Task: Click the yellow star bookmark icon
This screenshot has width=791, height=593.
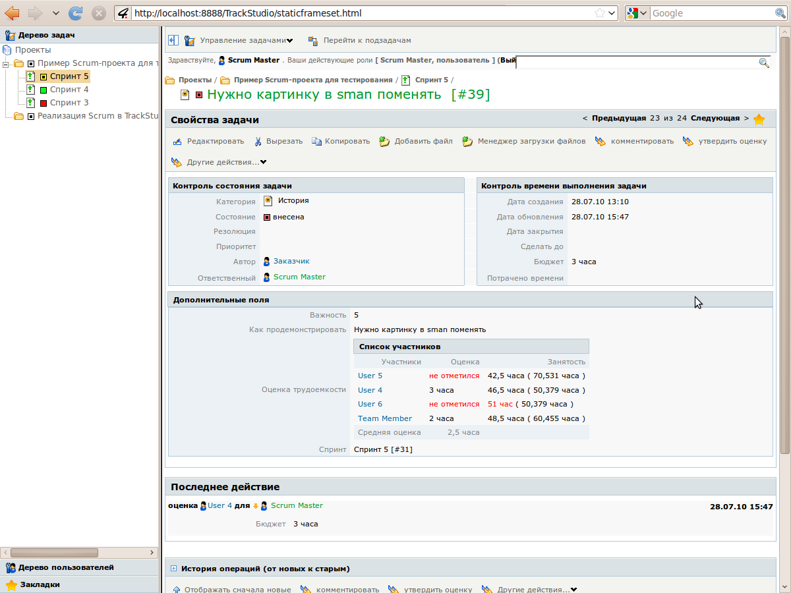Action: click(x=759, y=120)
